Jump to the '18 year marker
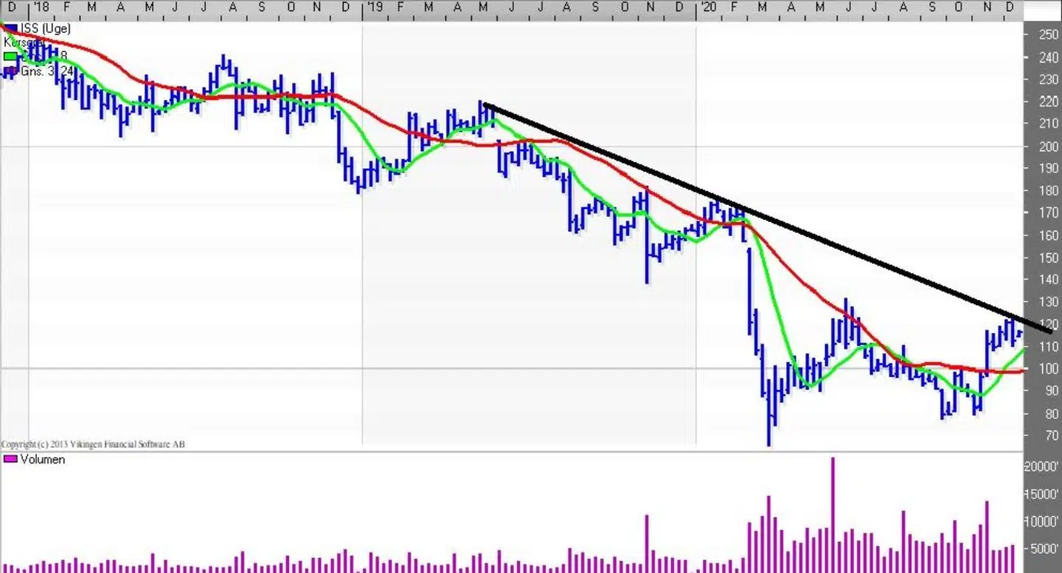This screenshot has height=573, width=1062. coord(41,7)
